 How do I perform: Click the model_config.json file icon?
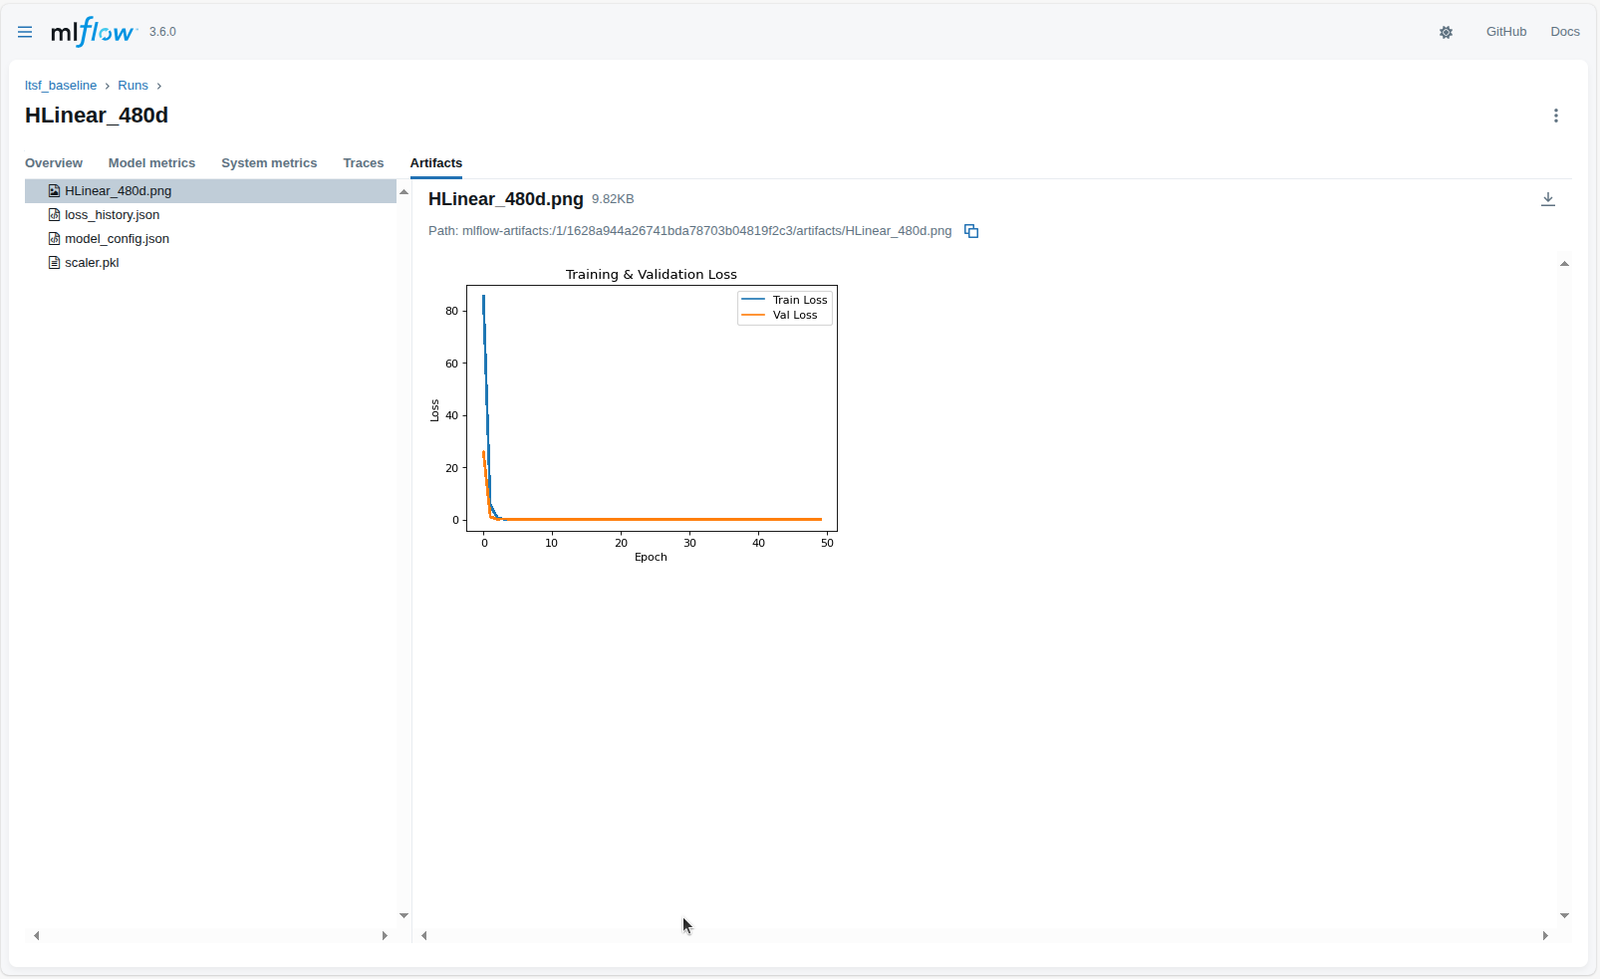(55, 238)
